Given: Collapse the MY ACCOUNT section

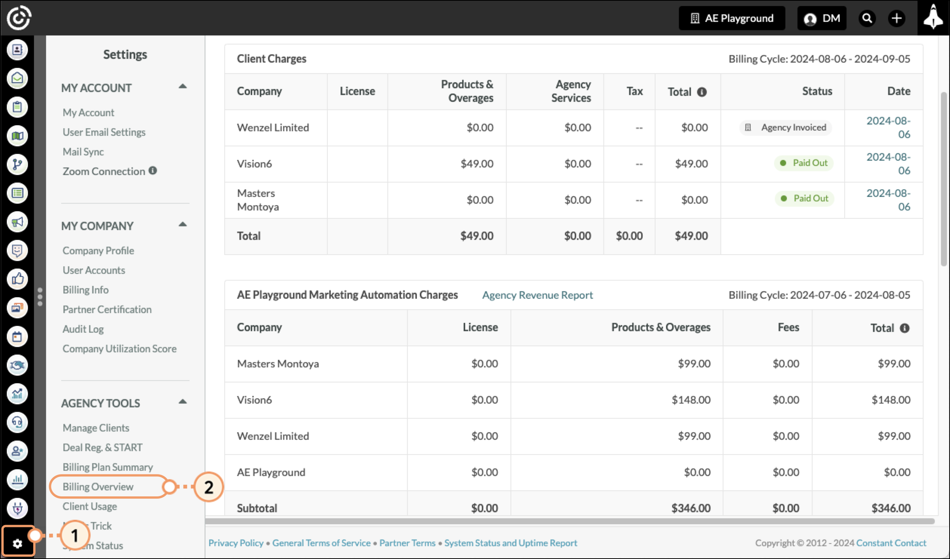Looking at the screenshot, I should [183, 87].
